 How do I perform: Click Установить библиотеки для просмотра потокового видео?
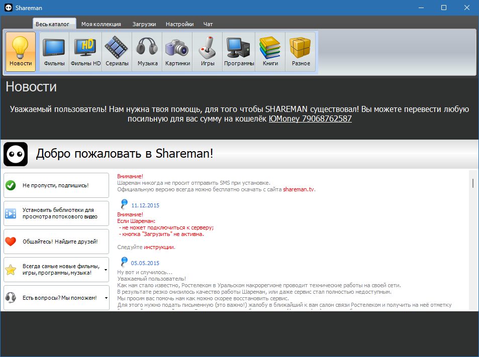(x=56, y=213)
